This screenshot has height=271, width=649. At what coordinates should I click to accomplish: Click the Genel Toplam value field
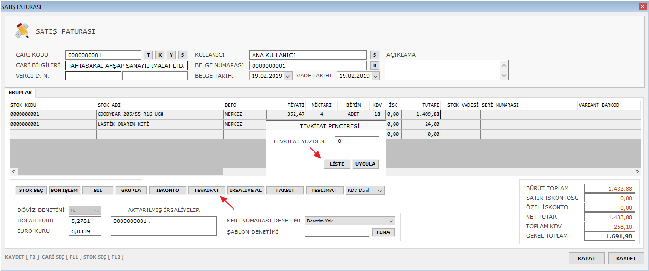609,236
